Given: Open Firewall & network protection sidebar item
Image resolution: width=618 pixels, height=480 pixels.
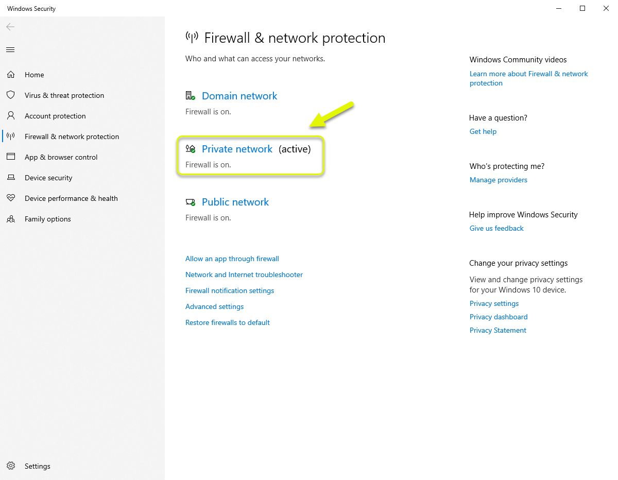Looking at the screenshot, I should pyautogui.click(x=72, y=136).
